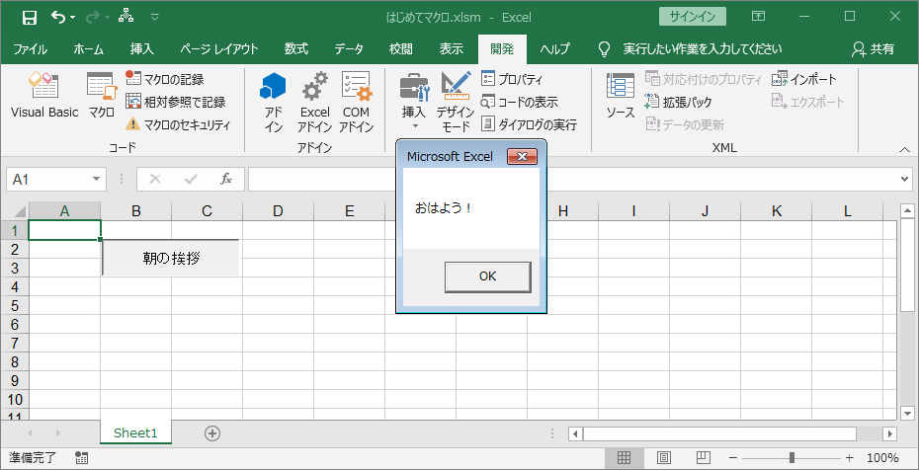This screenshot has height=470, width=919.
Task: Add a new sheet with plus icon
Action: 212,433
